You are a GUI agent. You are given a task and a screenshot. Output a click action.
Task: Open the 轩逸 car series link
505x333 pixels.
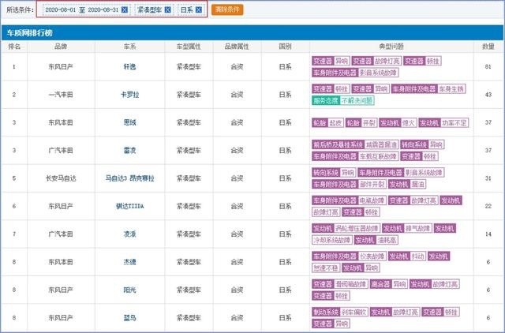pyautogui.click(x=129, y=66)
